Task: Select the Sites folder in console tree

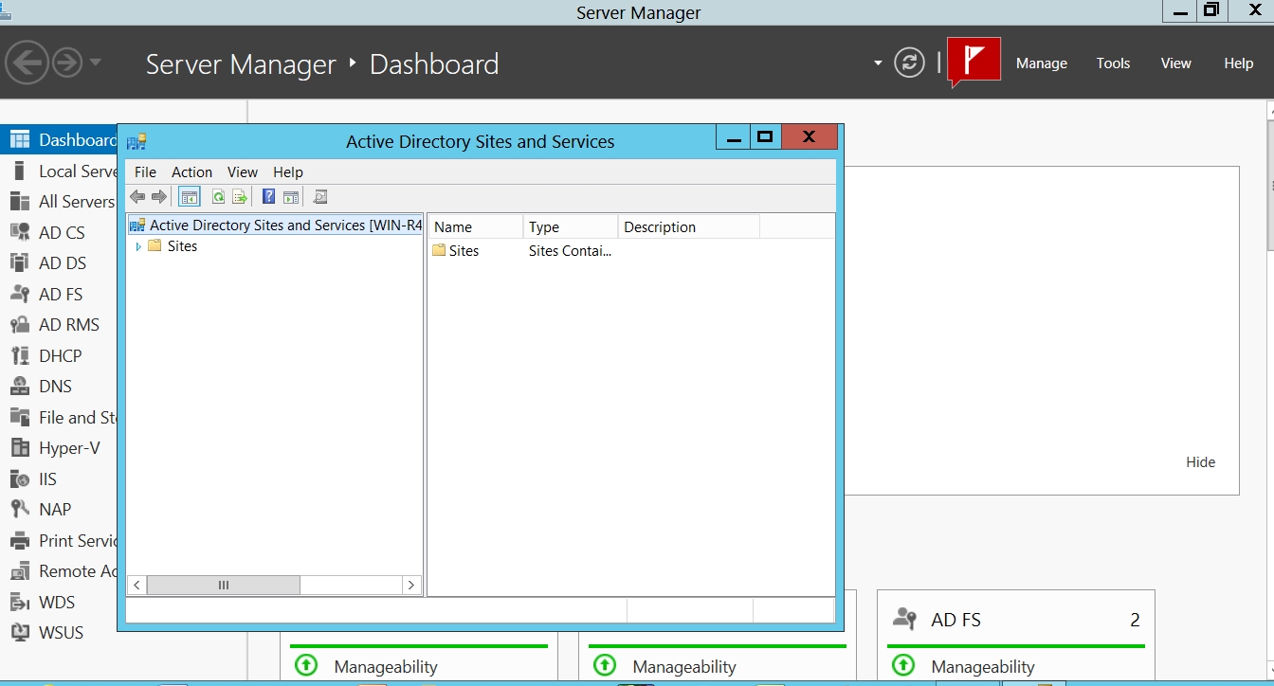Action: tap(173, 246)
